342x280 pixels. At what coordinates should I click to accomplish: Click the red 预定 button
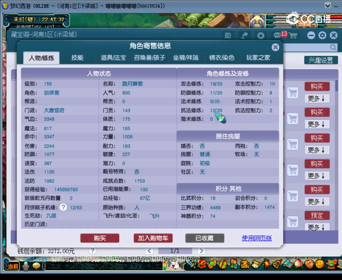click(x=317, y=216)
